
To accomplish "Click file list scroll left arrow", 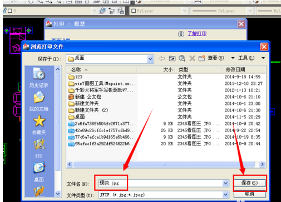I will 70,164.
